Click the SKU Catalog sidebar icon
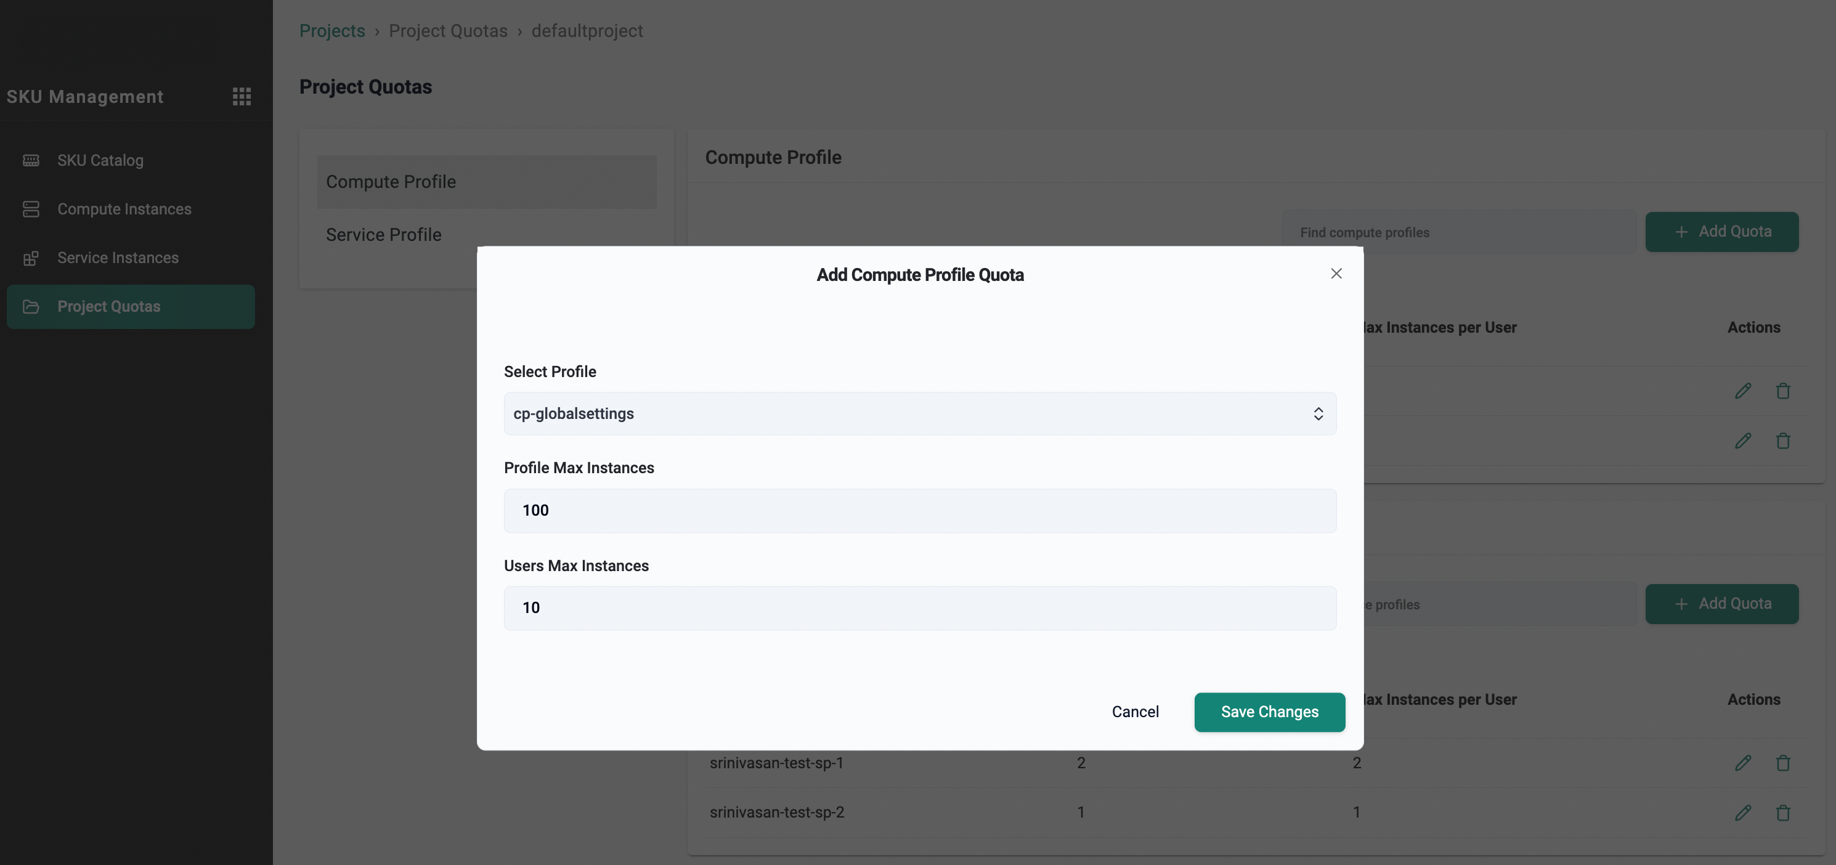Viewport: 1836px width, 865px height. click(31, 160)
